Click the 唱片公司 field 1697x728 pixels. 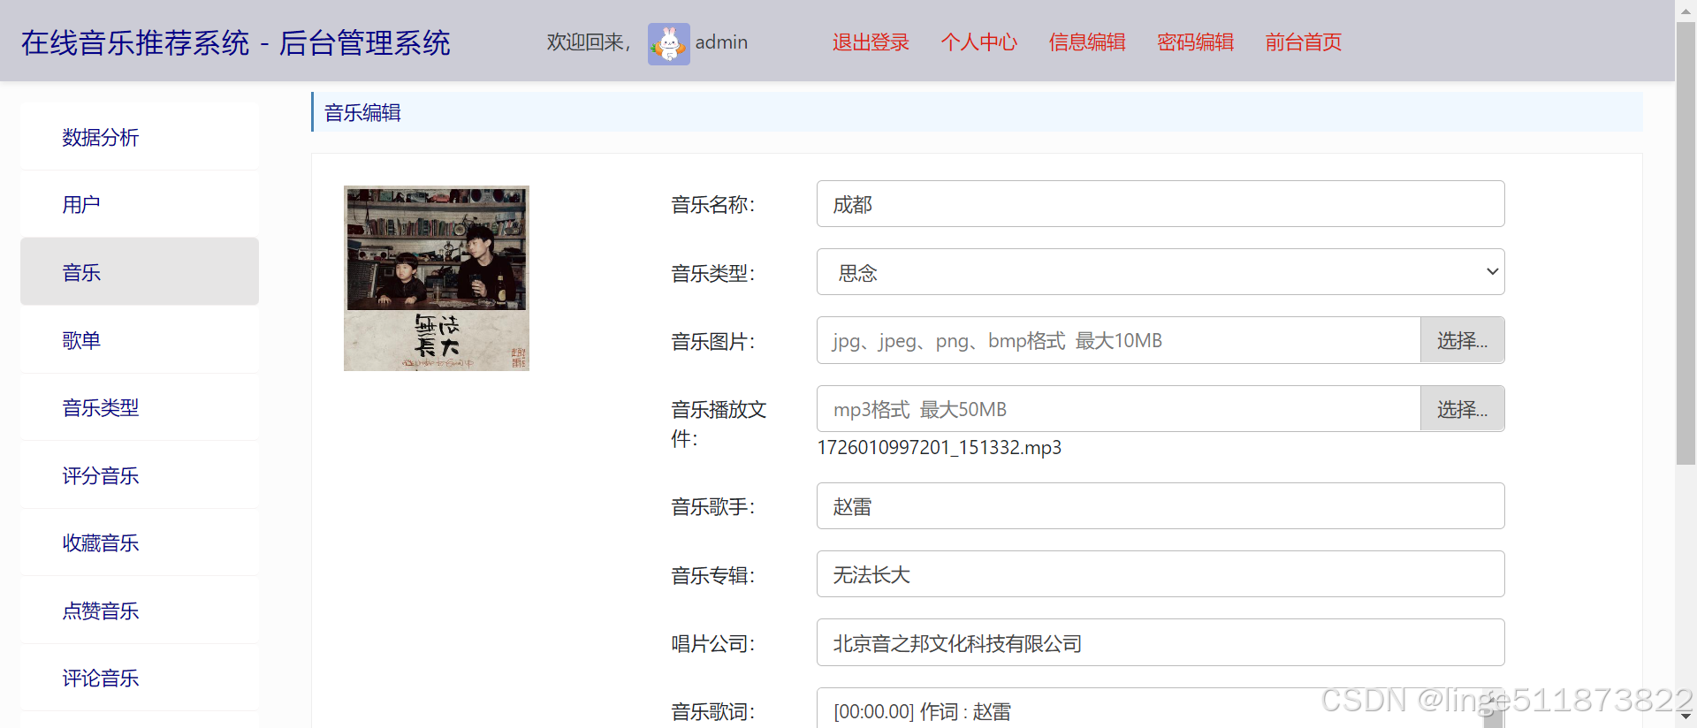1161,642
